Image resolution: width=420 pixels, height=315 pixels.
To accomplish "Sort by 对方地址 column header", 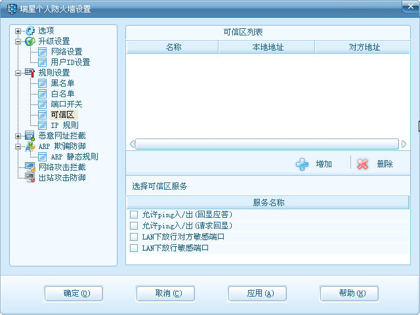I will point(362,47).
